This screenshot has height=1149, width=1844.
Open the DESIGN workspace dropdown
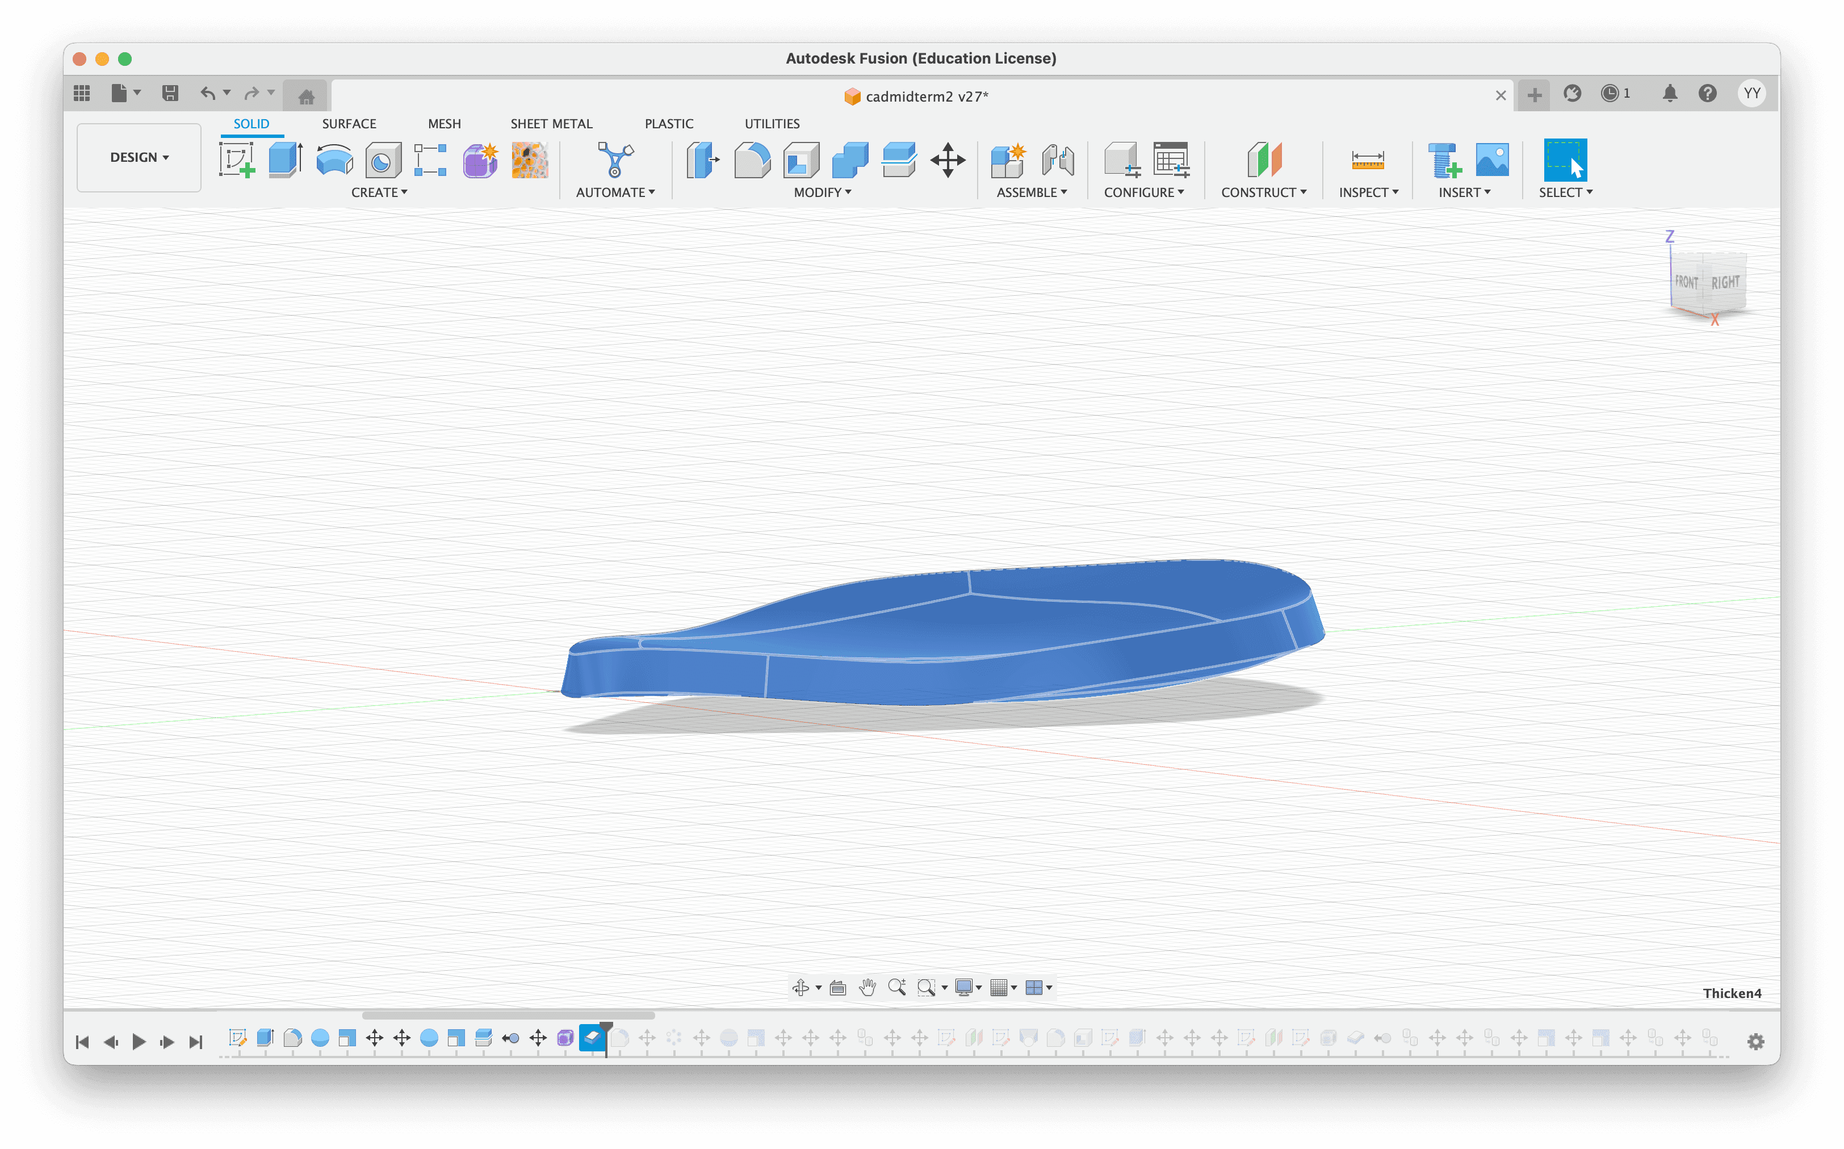coord(139,157)
